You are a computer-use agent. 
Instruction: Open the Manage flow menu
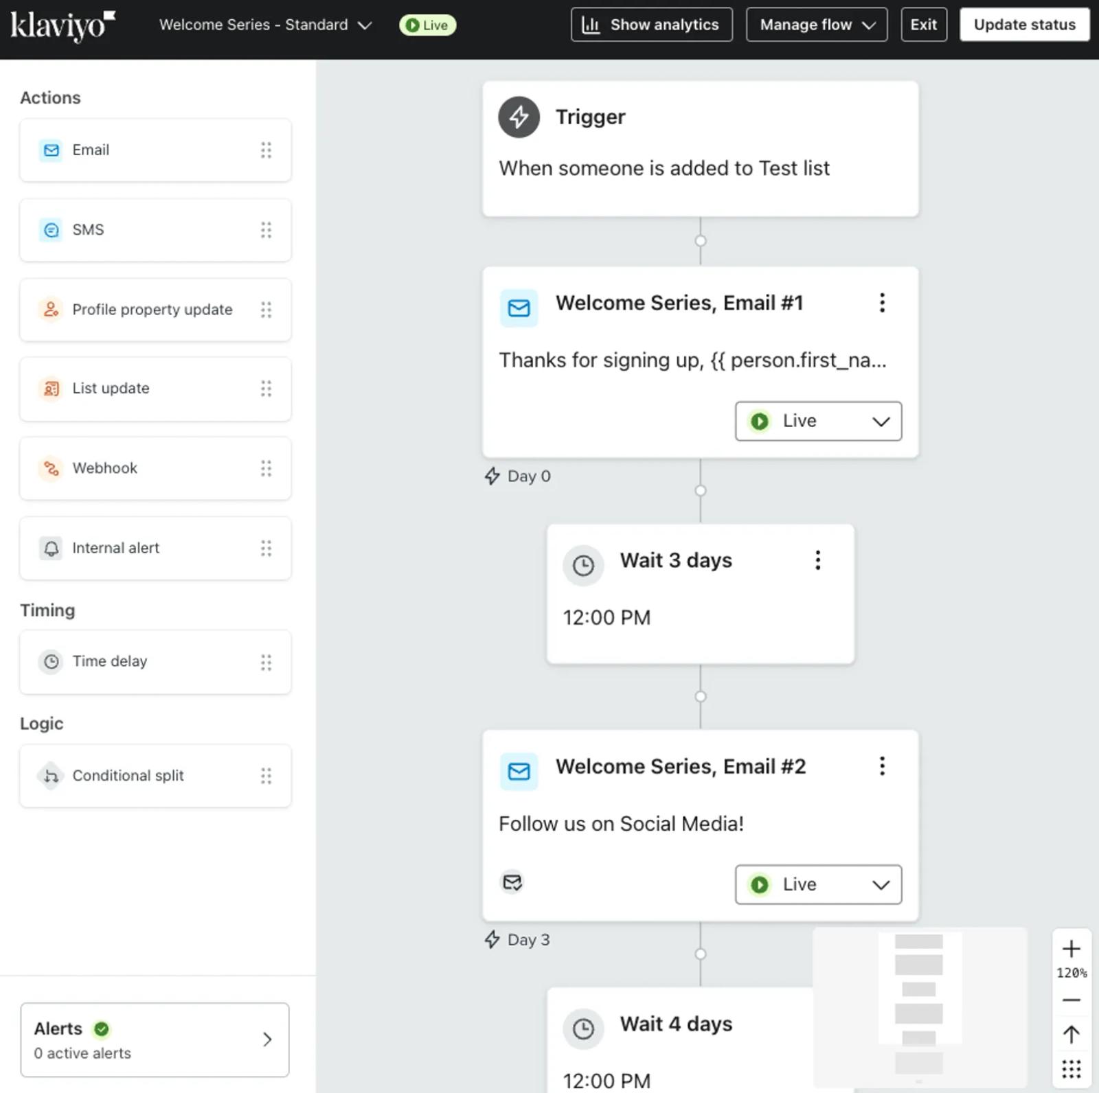click(x=817, y=25)
